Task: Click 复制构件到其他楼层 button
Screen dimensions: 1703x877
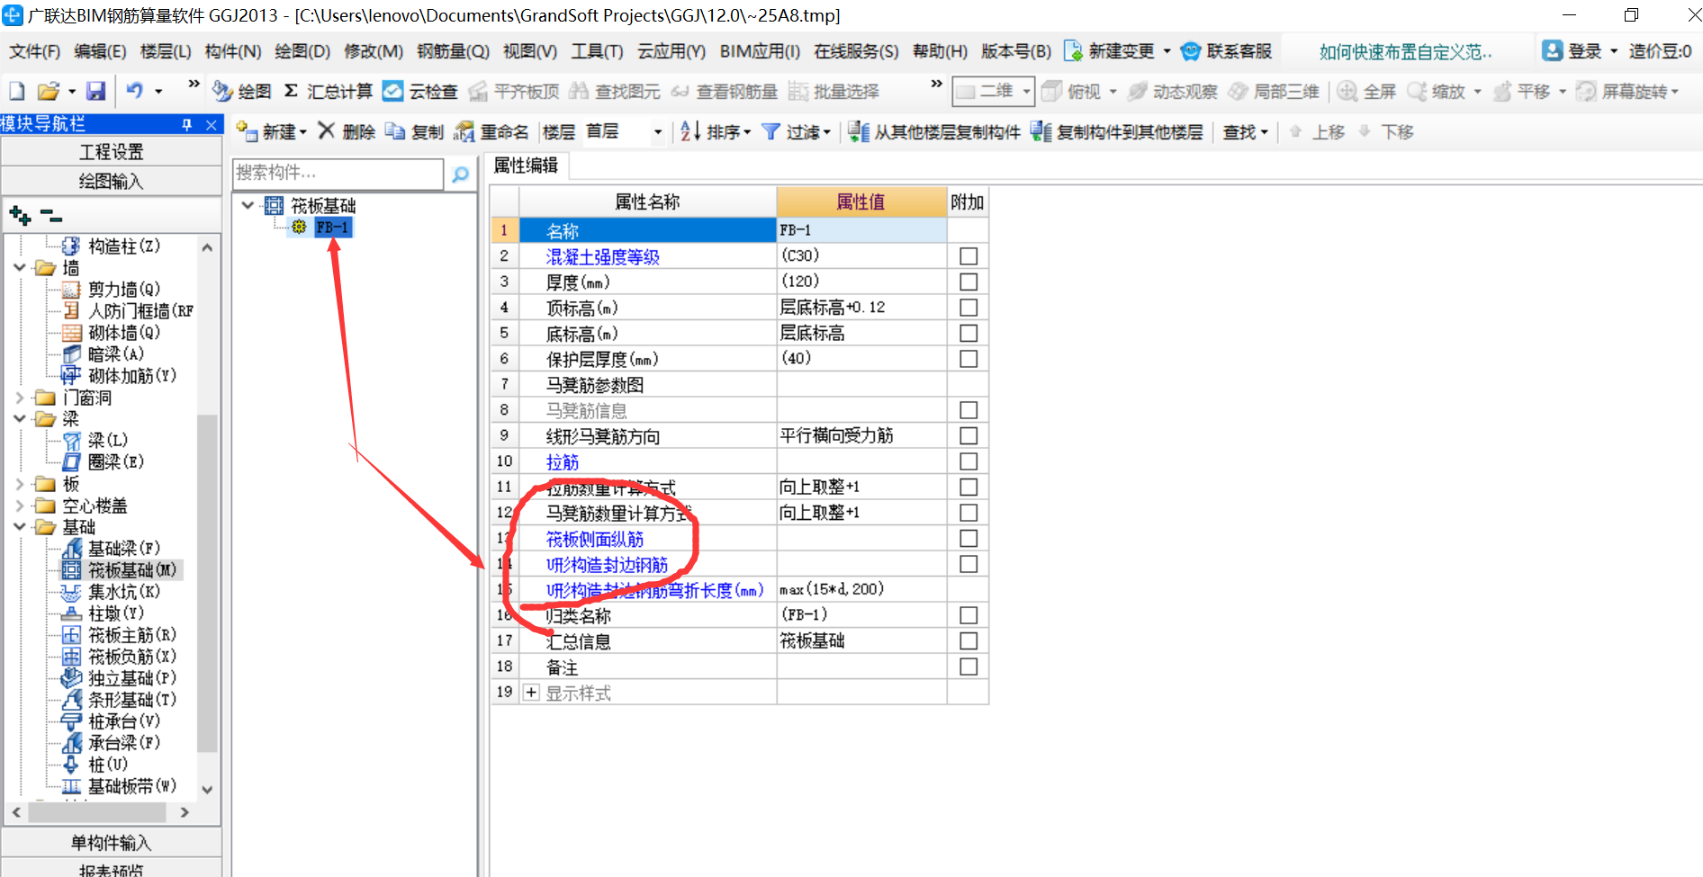Action: click(1117, 131)
